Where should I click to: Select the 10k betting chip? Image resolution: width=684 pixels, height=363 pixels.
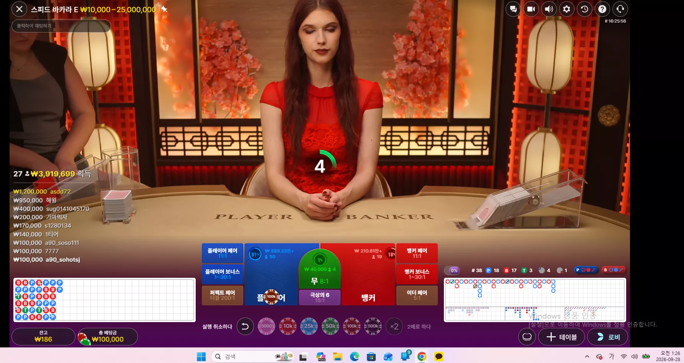[288, 326]
